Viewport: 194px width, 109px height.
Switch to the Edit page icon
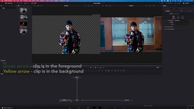[88, 108]
